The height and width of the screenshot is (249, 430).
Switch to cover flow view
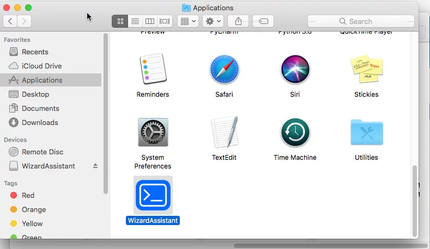pyautogui.click(x=165, y=21)
